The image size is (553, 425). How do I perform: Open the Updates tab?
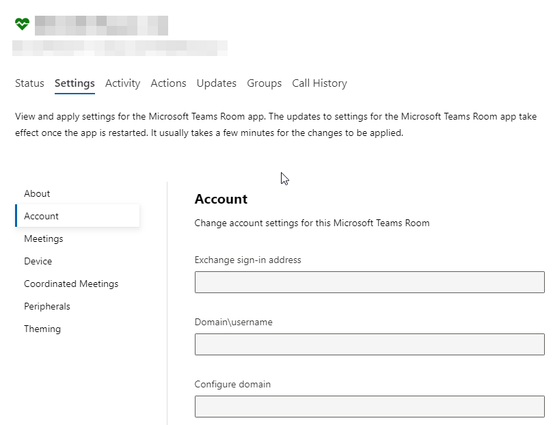point(216,83)
